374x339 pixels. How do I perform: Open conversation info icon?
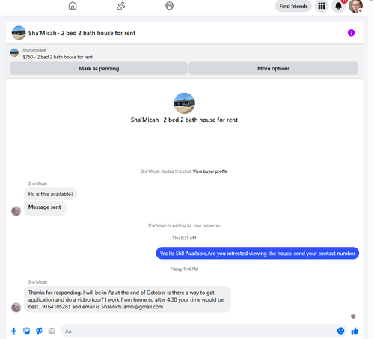coord(351,33)
